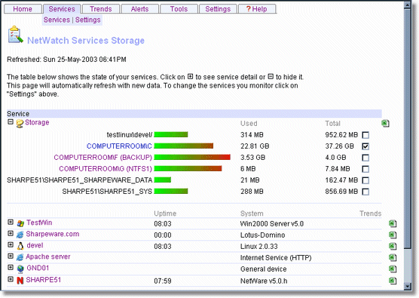
Task: Open the devel trends icon
Action: point(393,246)
